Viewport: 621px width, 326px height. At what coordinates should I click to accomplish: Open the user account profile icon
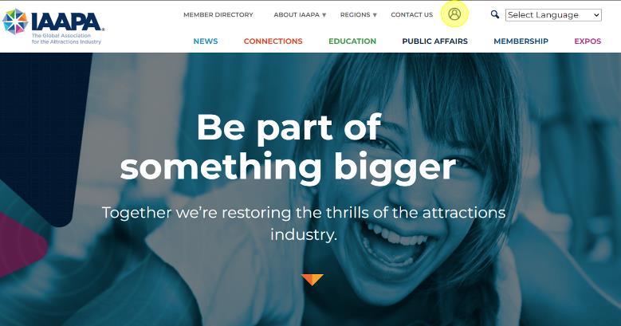click(454, 14)
